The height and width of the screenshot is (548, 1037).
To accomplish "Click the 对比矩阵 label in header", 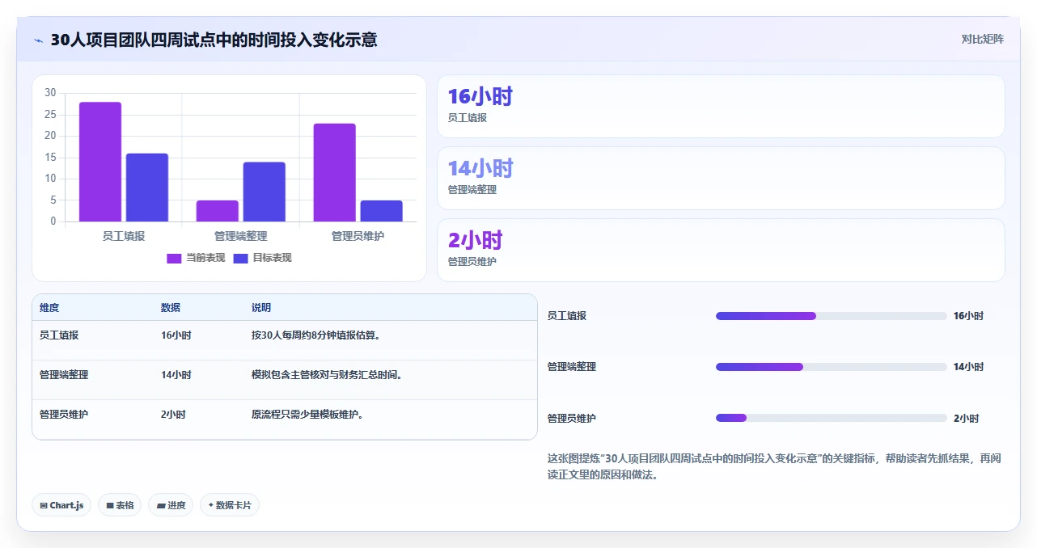I will point(982,39).
